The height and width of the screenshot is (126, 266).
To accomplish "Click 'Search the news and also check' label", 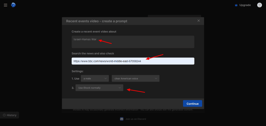I will 93,53.
